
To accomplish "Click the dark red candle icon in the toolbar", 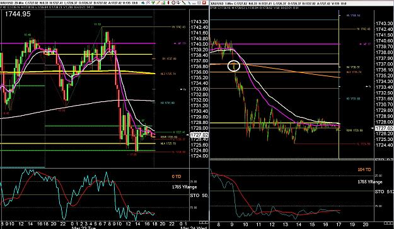I will click(x=168, y=3).
